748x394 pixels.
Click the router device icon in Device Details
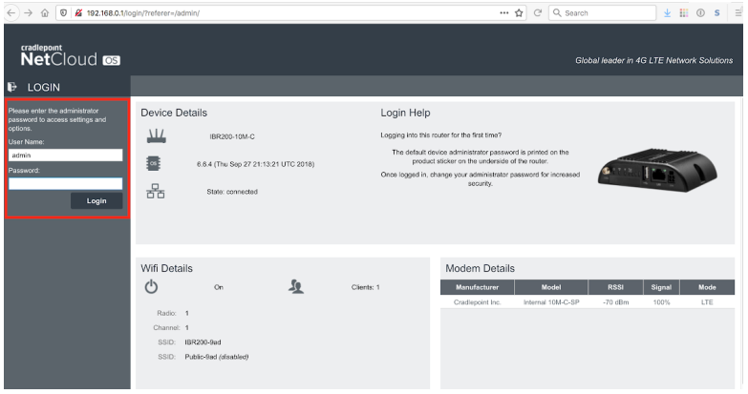[151, 136]
